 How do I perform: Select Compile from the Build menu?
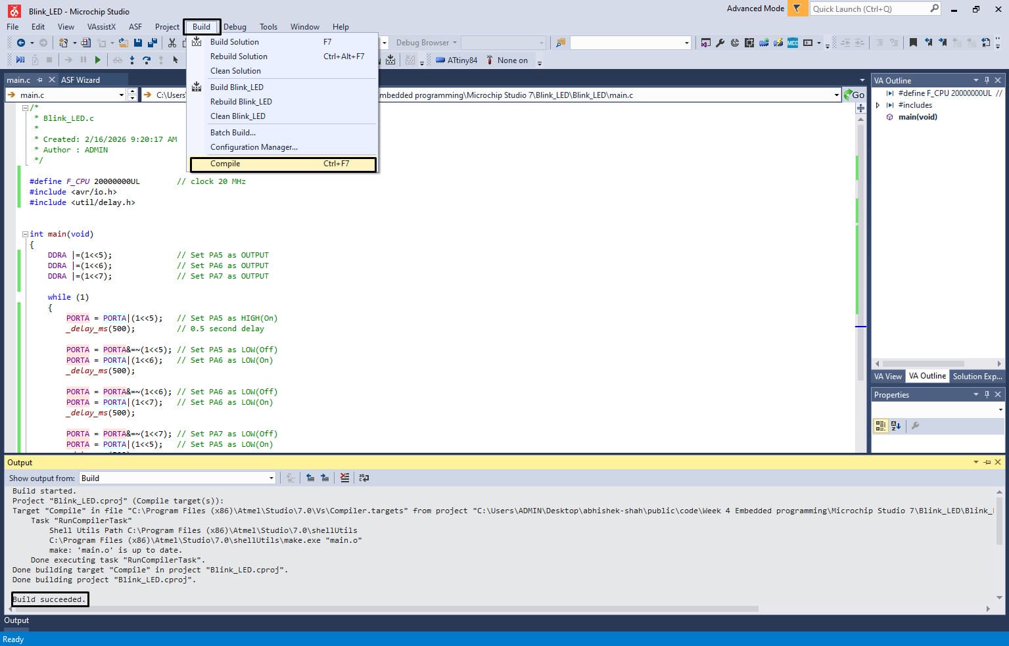(x=283, y=164)
